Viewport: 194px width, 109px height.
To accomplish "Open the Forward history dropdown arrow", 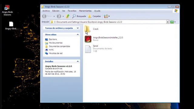I will click(x=63, y=16).
